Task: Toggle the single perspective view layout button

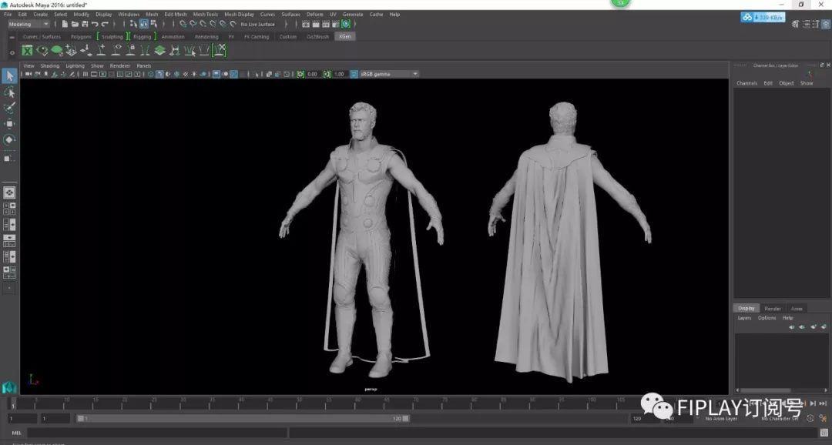Action: coord(9,192)
